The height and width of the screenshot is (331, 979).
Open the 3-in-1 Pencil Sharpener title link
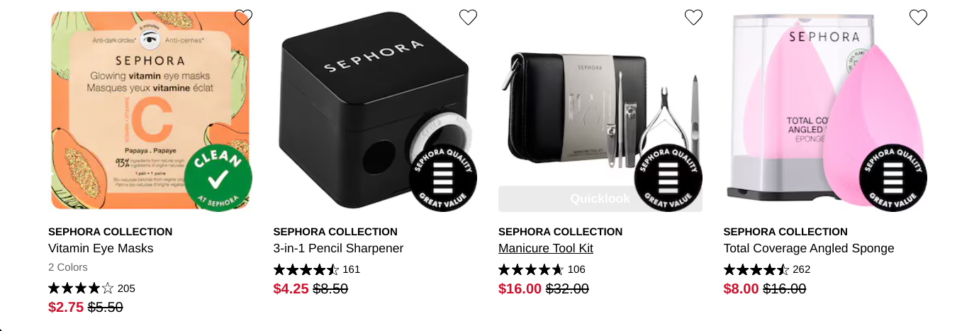(338, 249)
